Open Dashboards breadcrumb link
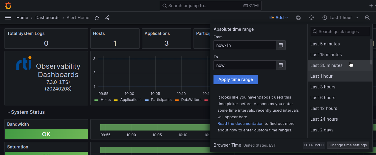Viewport: 376px width, 155px height. point(47,18)
